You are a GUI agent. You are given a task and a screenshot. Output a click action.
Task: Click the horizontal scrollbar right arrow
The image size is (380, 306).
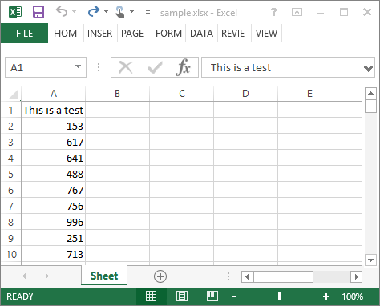[356, 276]
